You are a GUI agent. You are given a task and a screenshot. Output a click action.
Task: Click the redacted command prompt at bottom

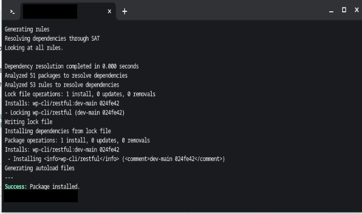tap(41, 196)
